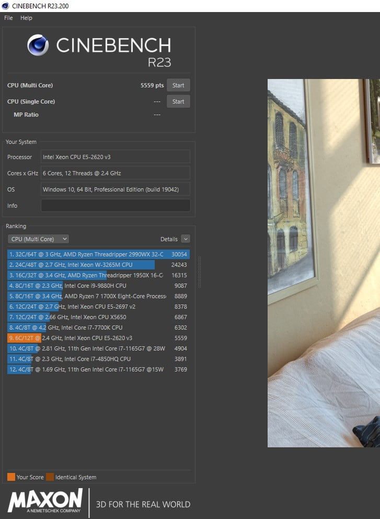This screenshot has height=519, width=380.
Task: Start the CPU Multi Core test
Action: pos(178,85)
